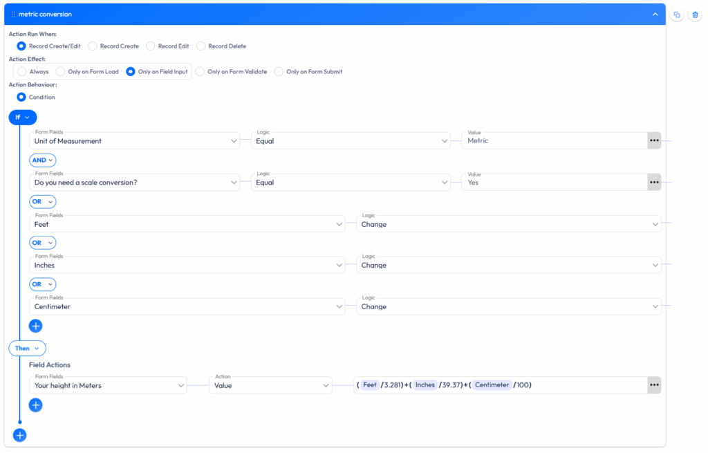This screenshot has width=708, height=453.
Task: Open the ellipsis menu next to Metric value
Action: (x=654, y=140)
